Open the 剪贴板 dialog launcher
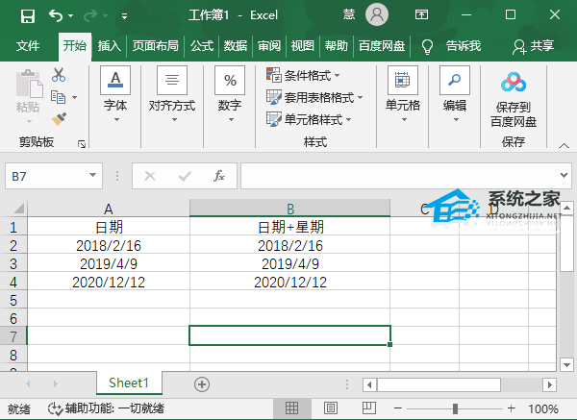 pos(82,144)
